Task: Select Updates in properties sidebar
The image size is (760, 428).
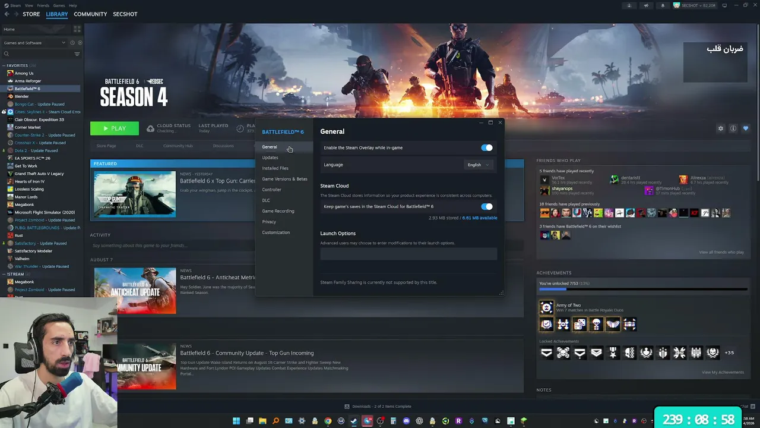Action: point(270,158)
